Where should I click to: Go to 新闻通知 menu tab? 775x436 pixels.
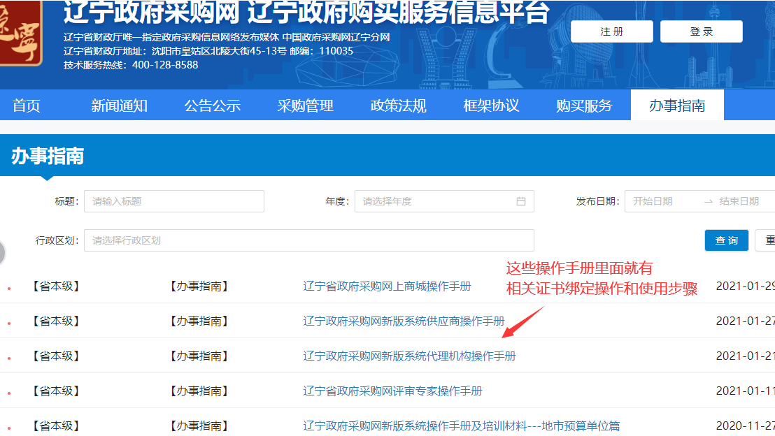(x=119, y=106)
